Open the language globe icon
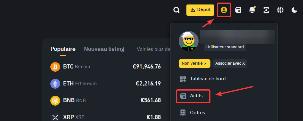The width and height of the screenshot is (303, 121). (280, 10)
